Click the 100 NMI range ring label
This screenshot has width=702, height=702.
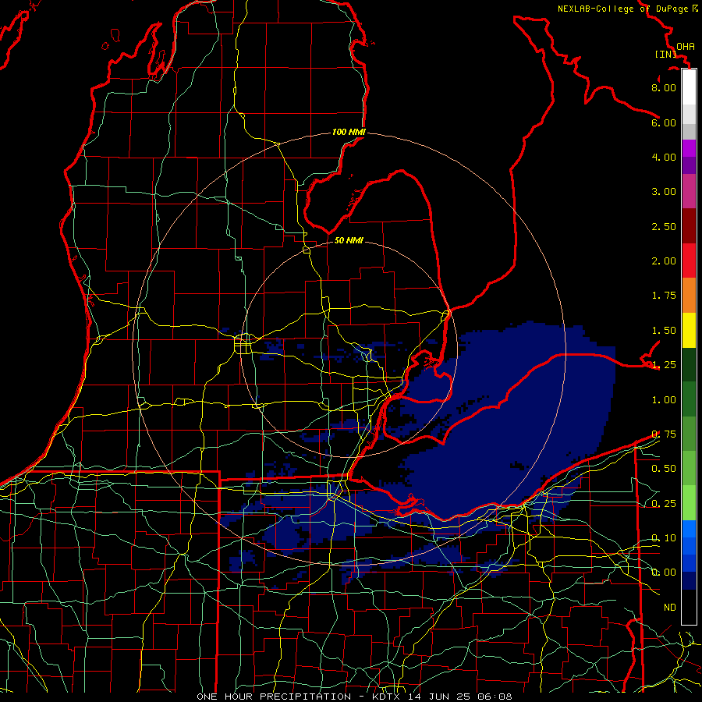[x=349, y=132]
